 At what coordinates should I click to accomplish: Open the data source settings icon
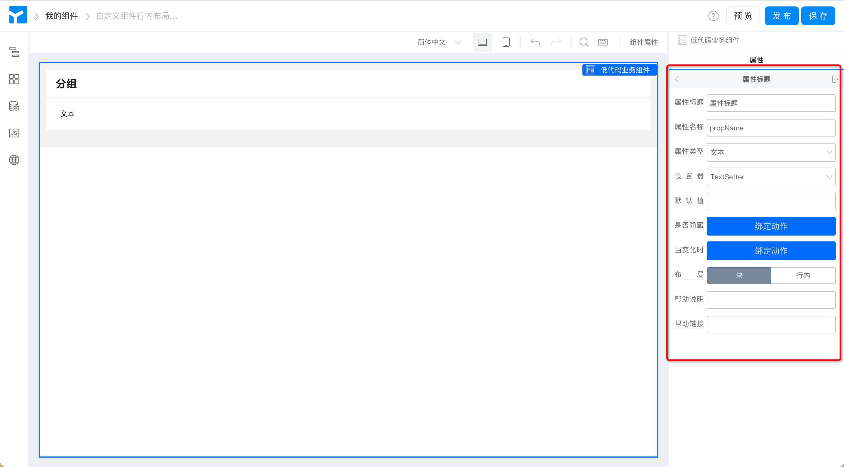pos(14,106)
